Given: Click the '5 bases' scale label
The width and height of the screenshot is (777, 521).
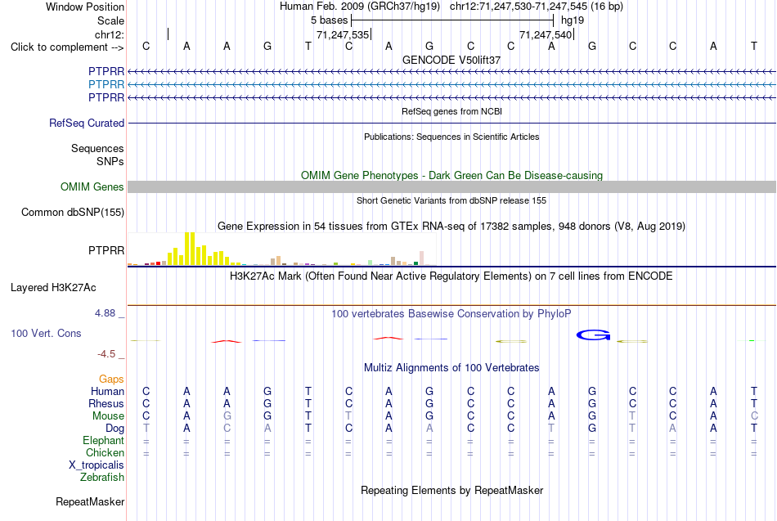Looking at the screenshot, I should pos(329,20).
